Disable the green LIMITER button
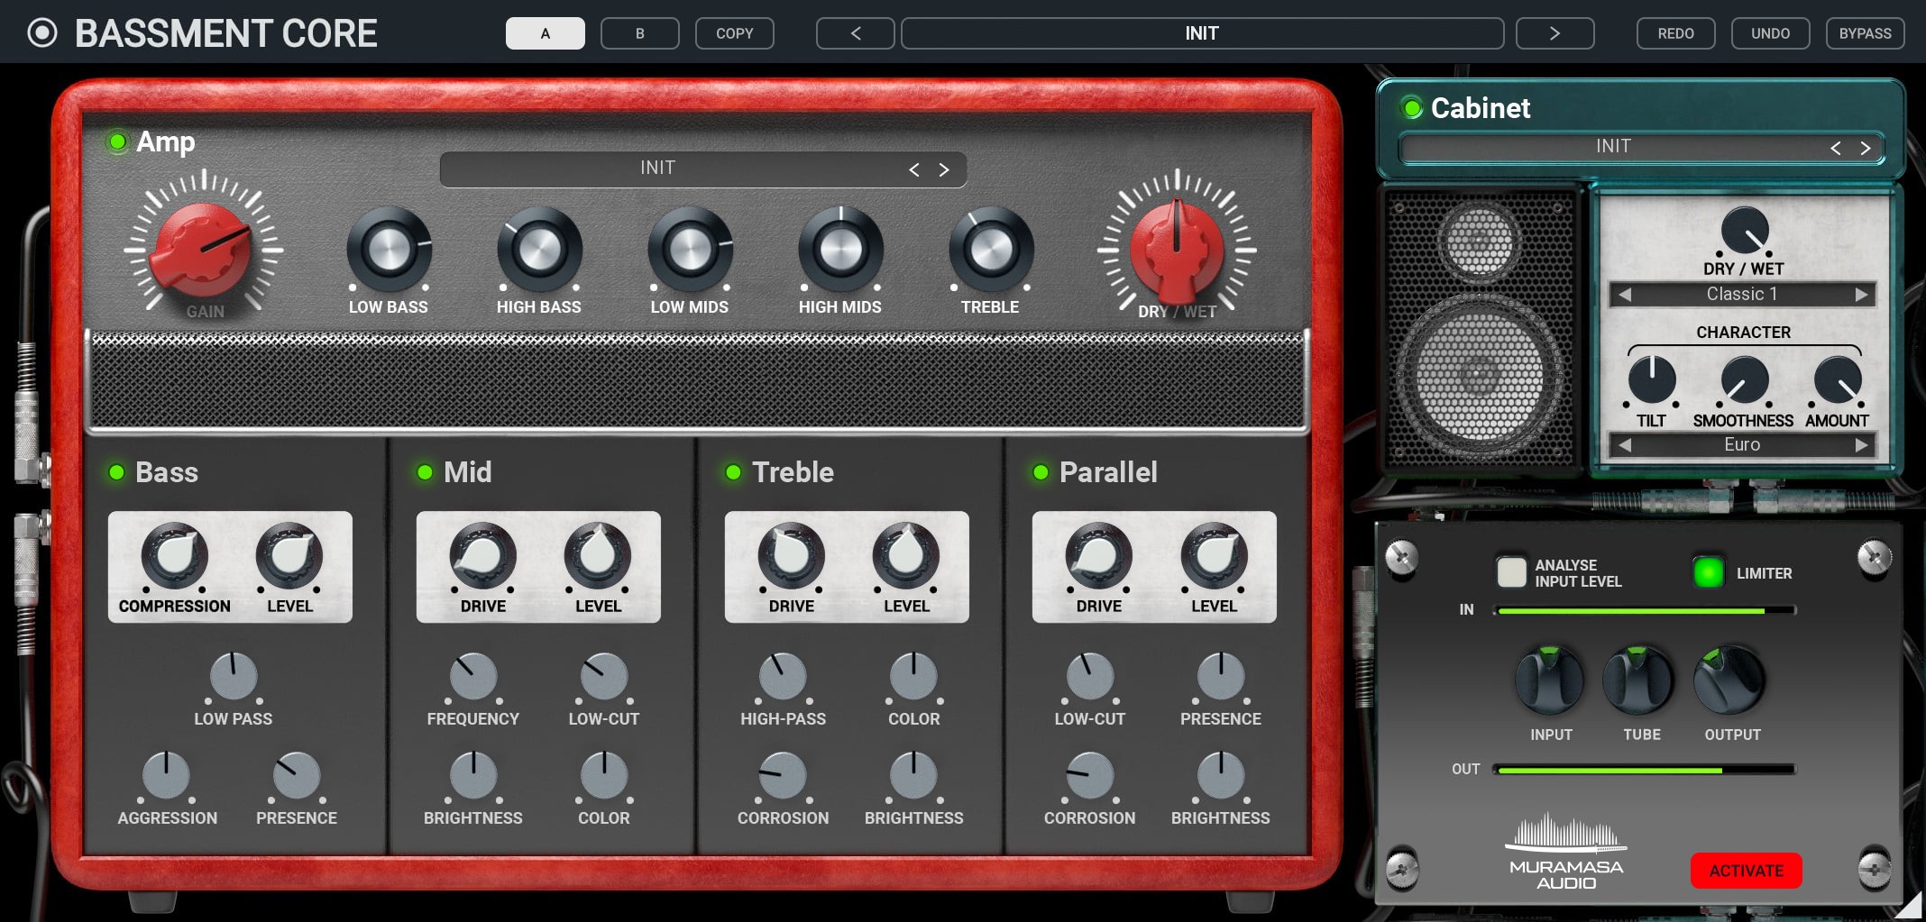1926x922 pixels. pos(1708,572)
